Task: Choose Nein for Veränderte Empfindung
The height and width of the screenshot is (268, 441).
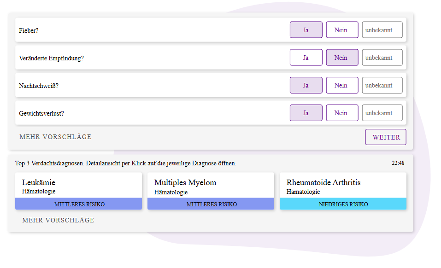Action: pyautogui.click(x=342, y=58)
